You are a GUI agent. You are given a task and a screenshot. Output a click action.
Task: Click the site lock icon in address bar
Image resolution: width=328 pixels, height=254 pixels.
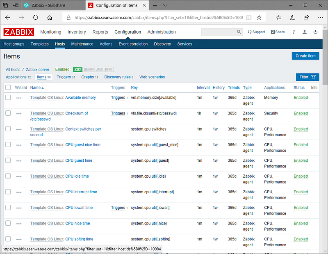tap(68, 18)
